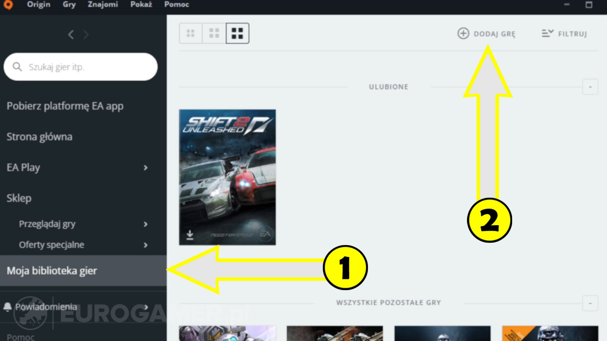
Task: Select Moja biblioteka gier
Action: pos(83,271)
